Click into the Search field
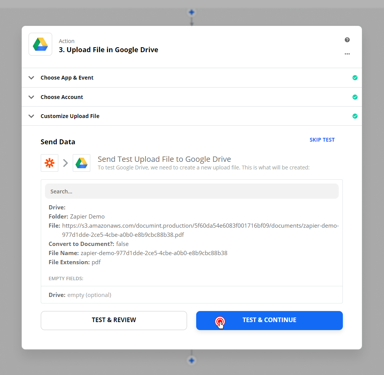 point(192,191)
